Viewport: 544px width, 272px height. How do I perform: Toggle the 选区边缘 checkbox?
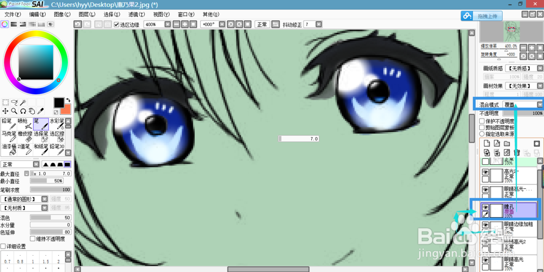pyautogui.click(x=116, y=24)
